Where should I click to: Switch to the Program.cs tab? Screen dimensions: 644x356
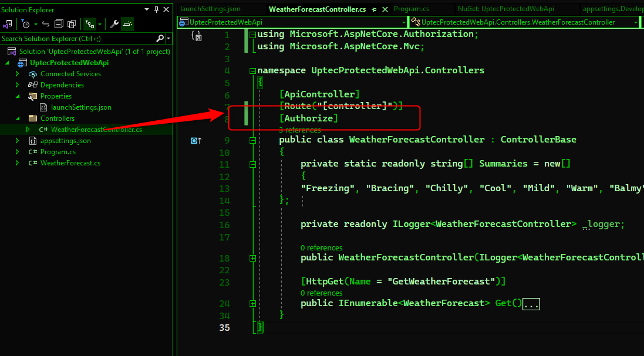pyautogui.click(x=411, y=9)
